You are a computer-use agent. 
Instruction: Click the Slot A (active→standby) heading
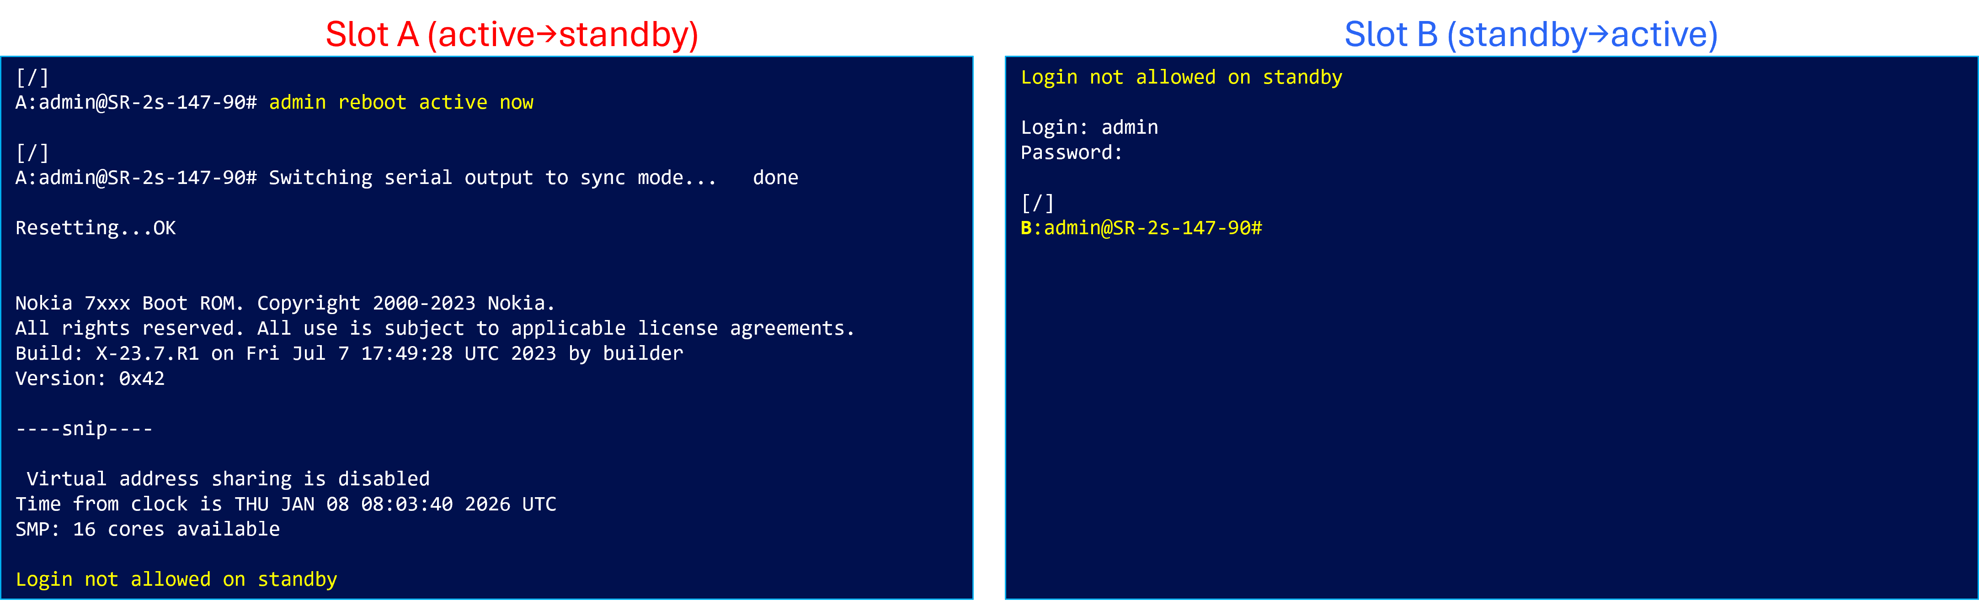point(512,35)
